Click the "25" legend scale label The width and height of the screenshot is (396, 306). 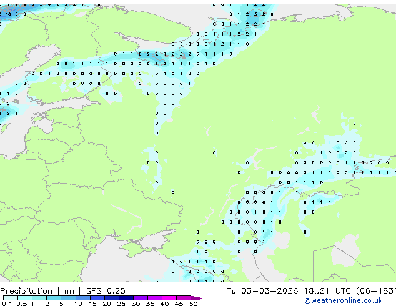pyautogui.click(x=121, y=304)
